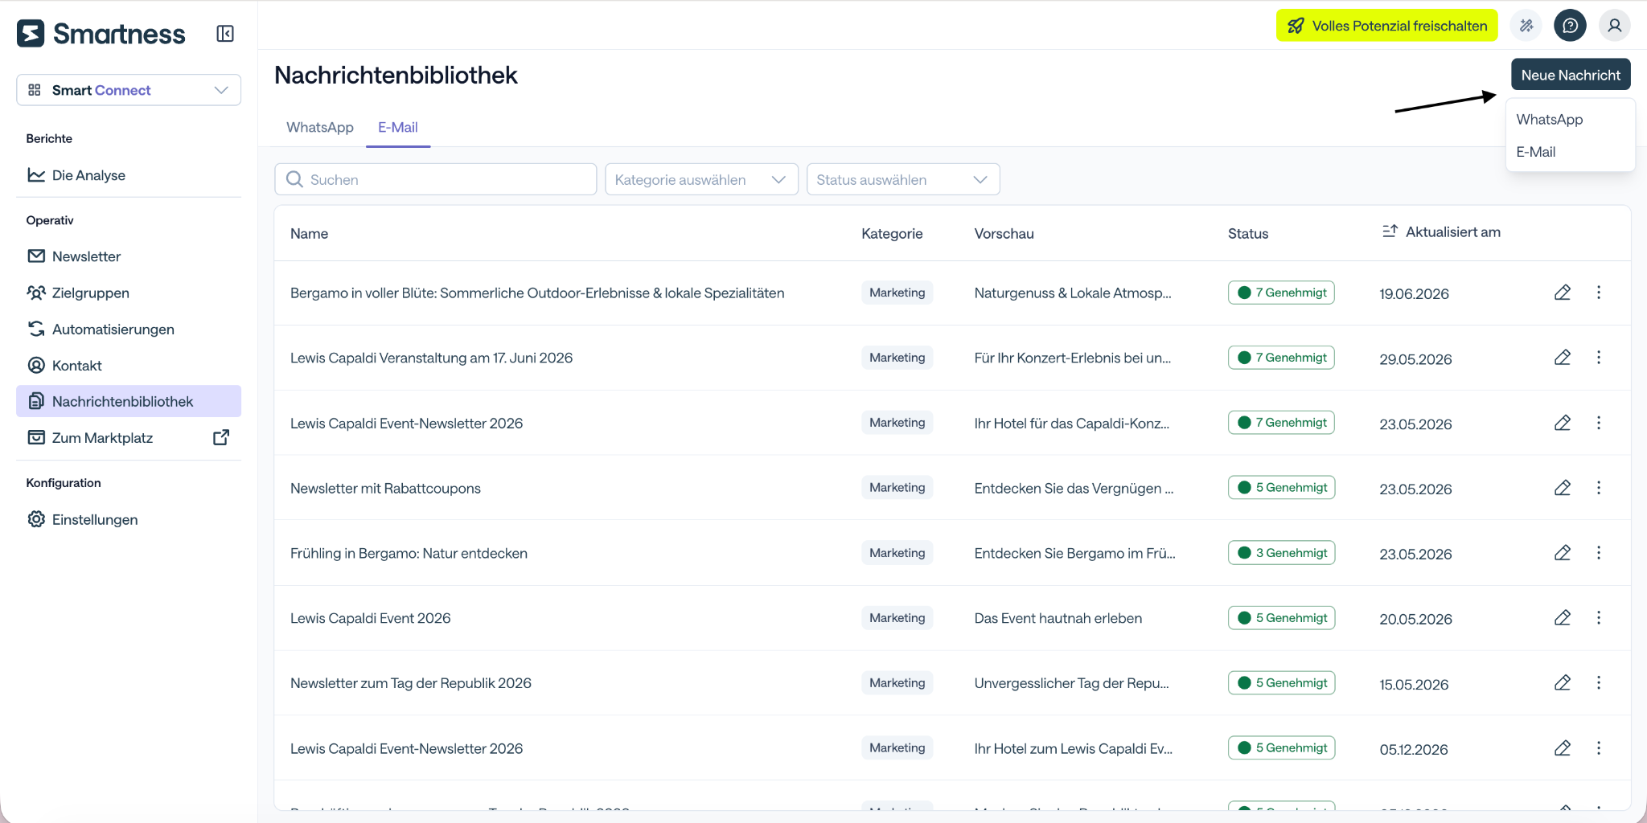The height and width of the screenshot is (823, 1647).
Task: Edit Newsletter zum Tag der Republik
Action: tap(1562, 683)
